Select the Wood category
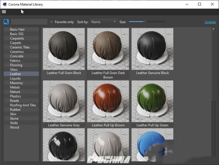 pos(22,128)
